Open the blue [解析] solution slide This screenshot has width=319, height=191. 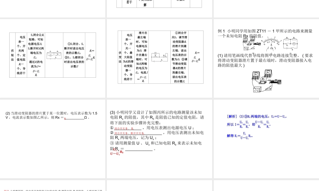[266, 139]
